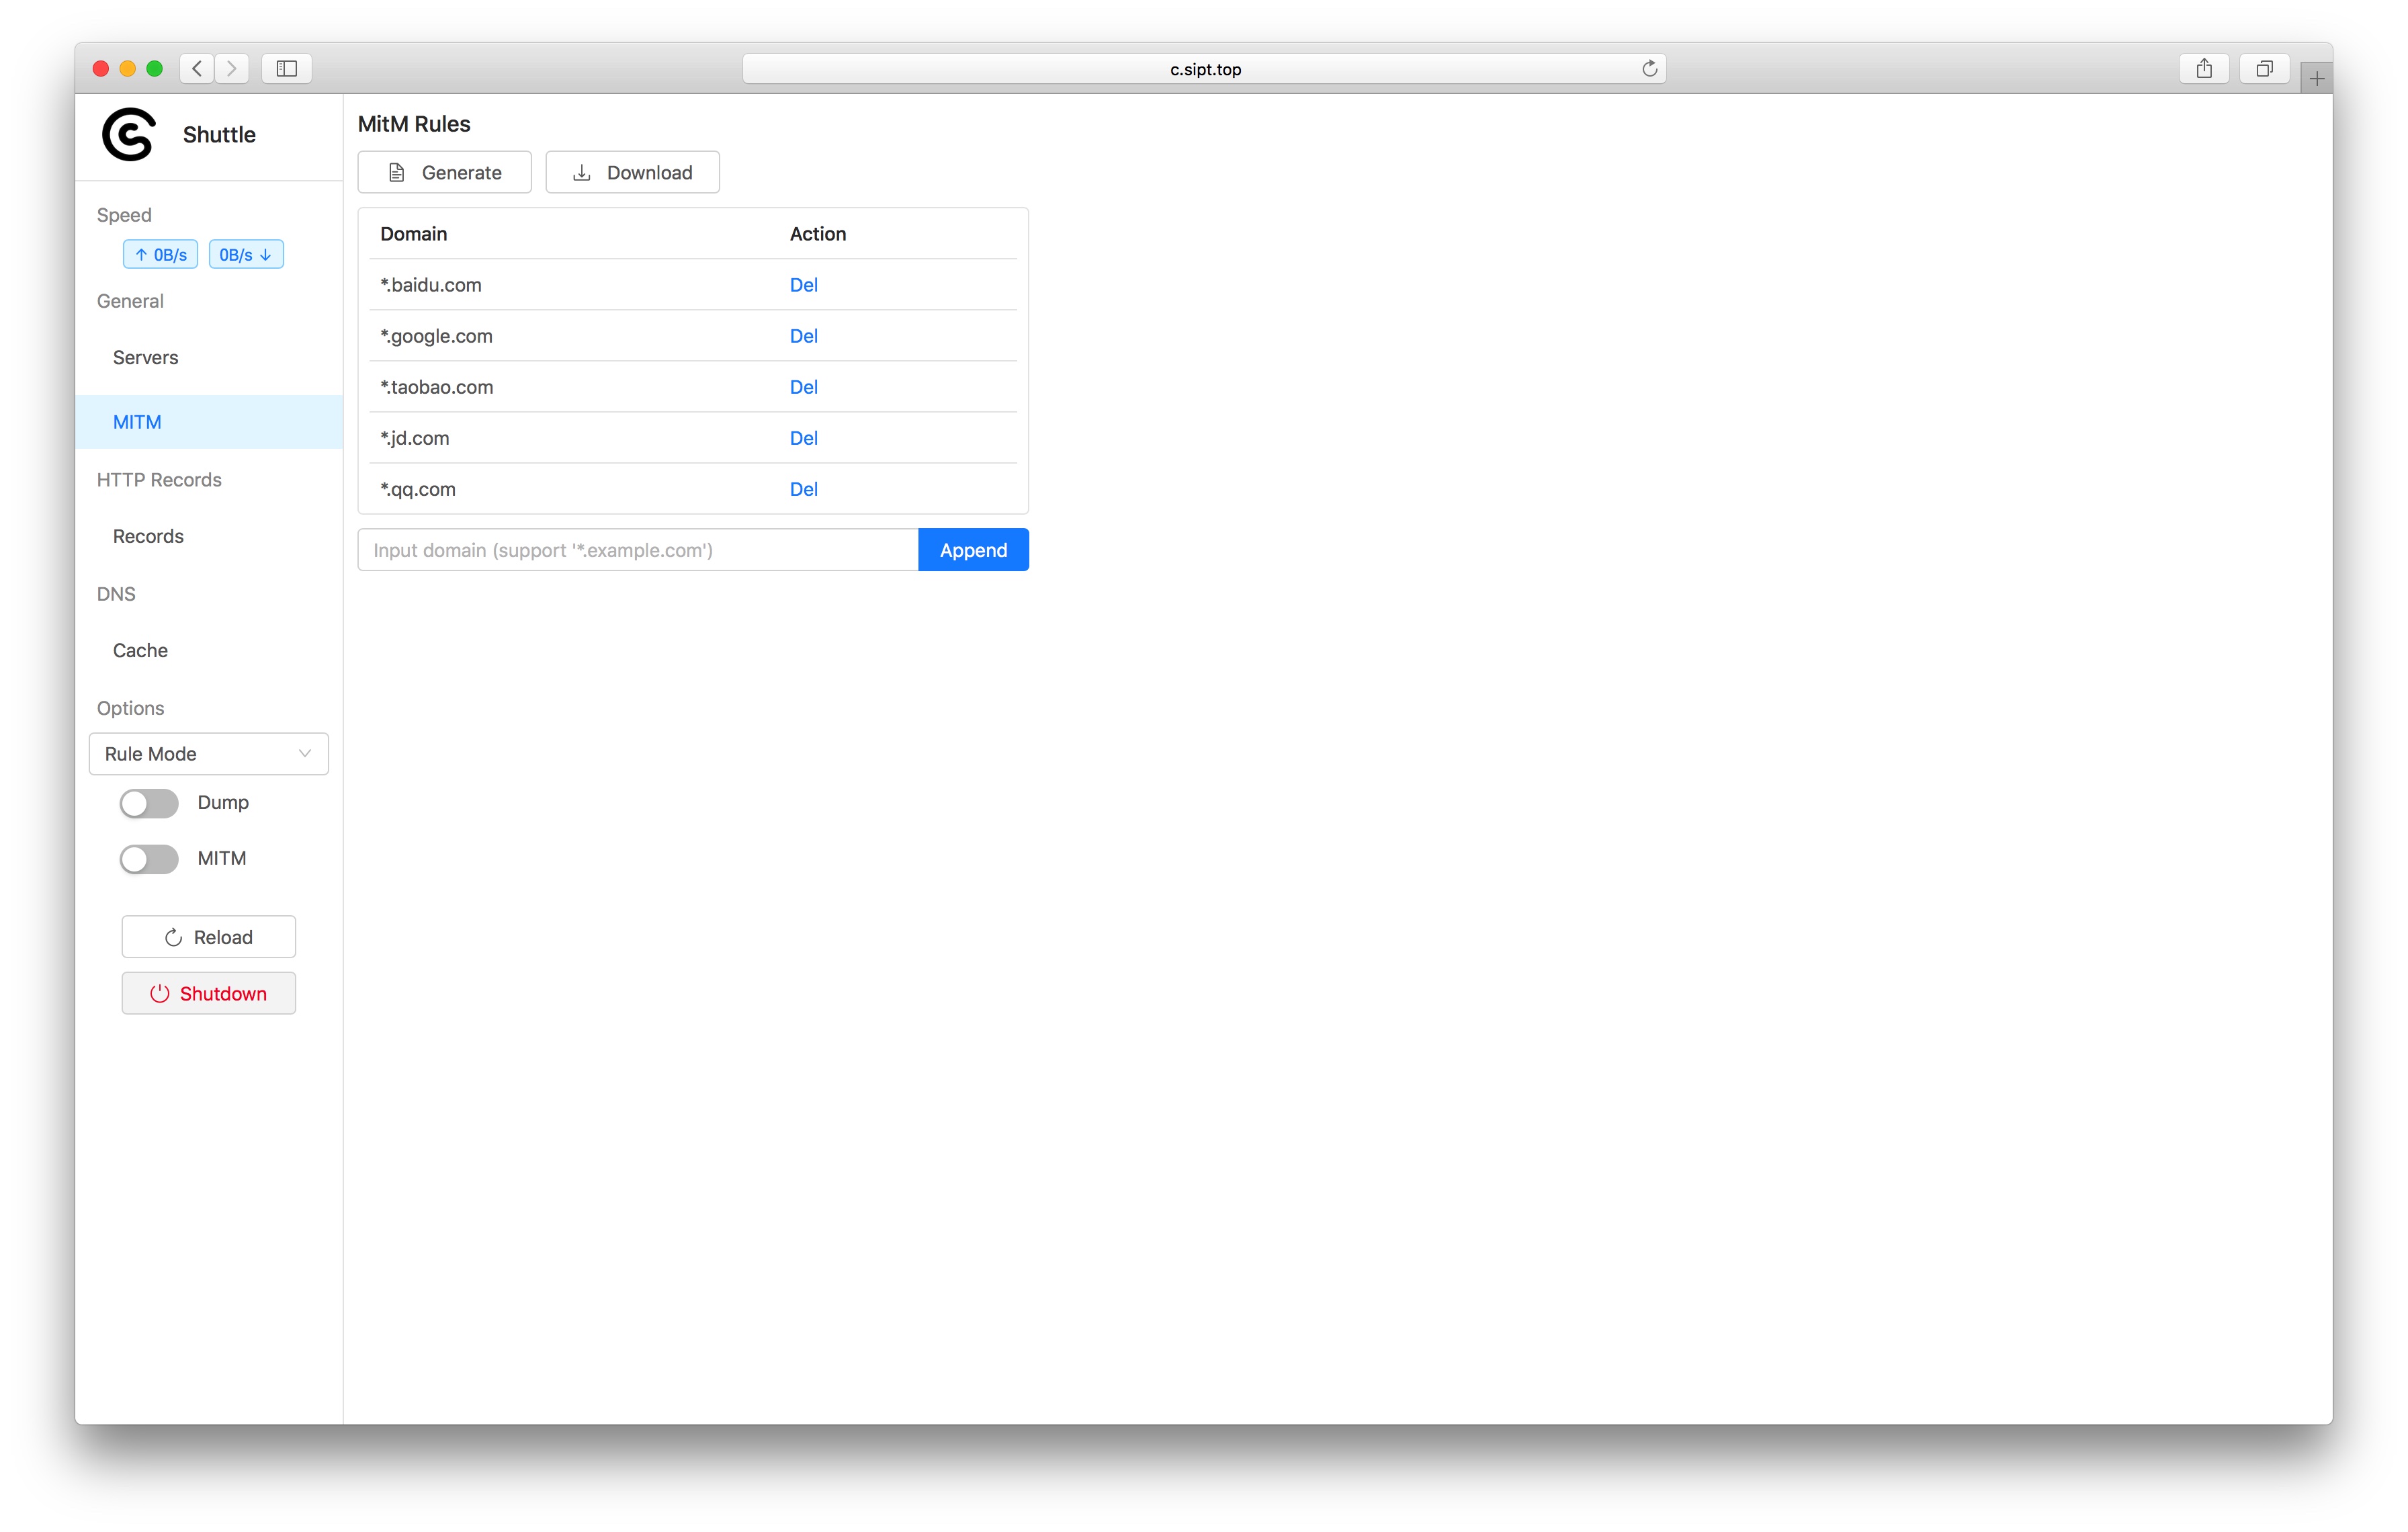Enable MITM toggle in options panel
This screenshot has height=1532, width=2408.
tap(147, 858)
